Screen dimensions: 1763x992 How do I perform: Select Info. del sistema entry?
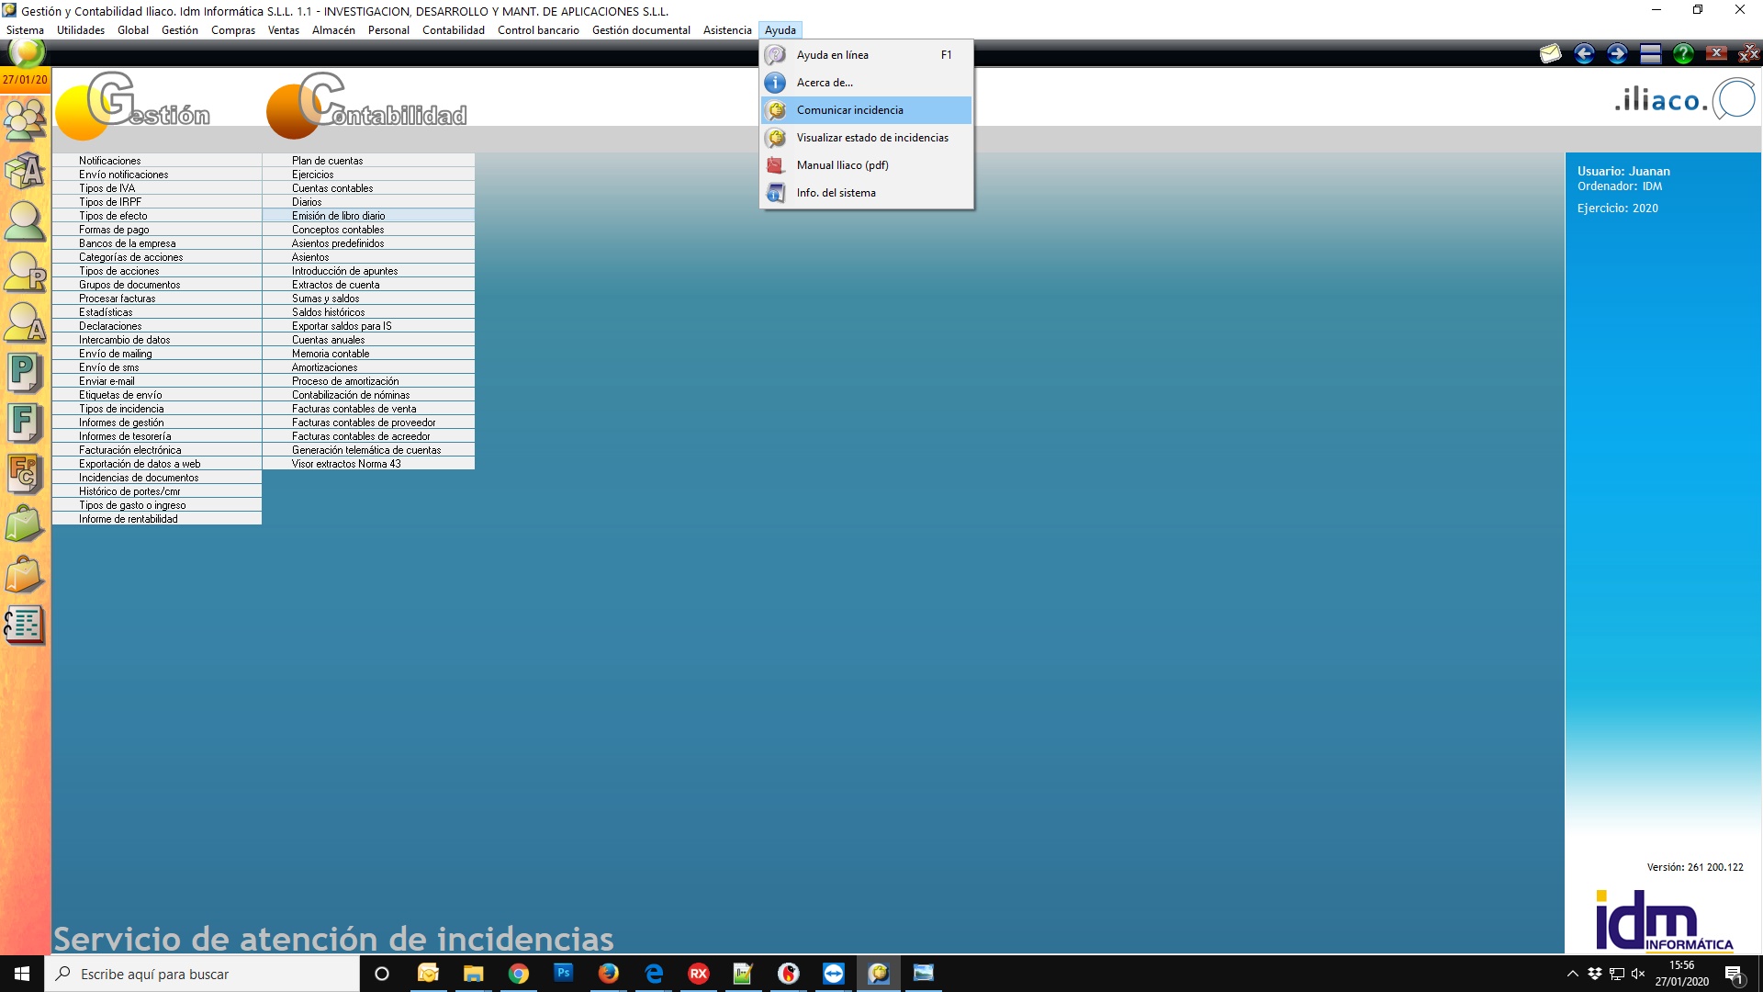867,193
